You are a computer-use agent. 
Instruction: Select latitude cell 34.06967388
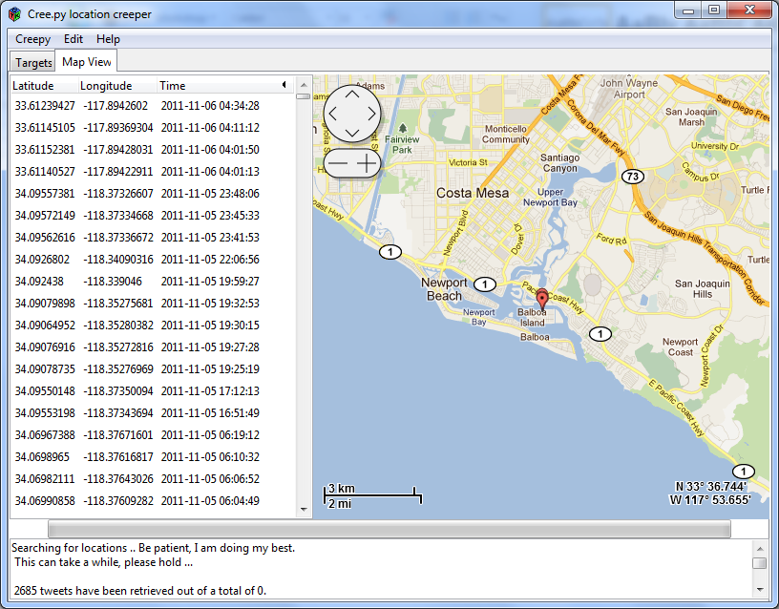(45, 434)
